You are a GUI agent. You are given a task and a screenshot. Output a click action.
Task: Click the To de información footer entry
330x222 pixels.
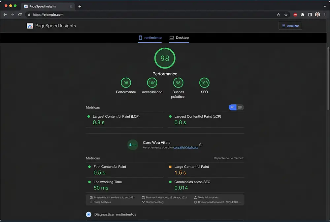pyautogui.click(x=206, y=197)
